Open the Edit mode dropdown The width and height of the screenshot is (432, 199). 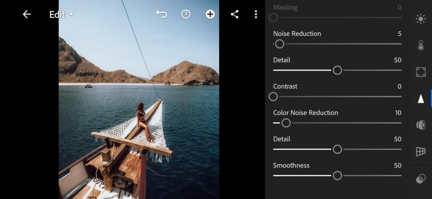point(62,15)
